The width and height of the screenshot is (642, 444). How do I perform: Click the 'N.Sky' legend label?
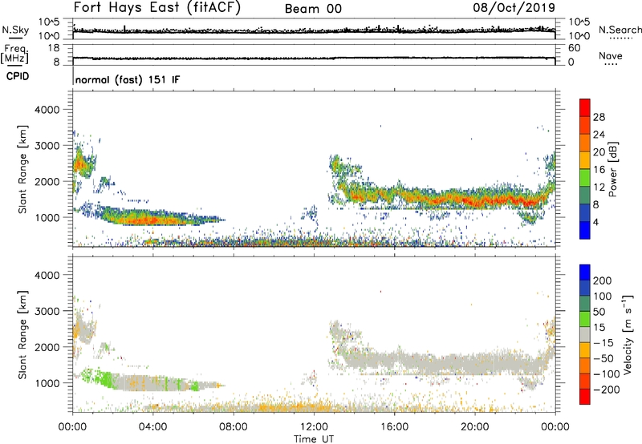[x=15, y=30]
